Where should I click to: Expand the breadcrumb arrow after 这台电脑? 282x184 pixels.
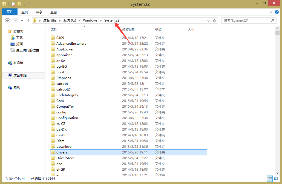tap(60, 21)
